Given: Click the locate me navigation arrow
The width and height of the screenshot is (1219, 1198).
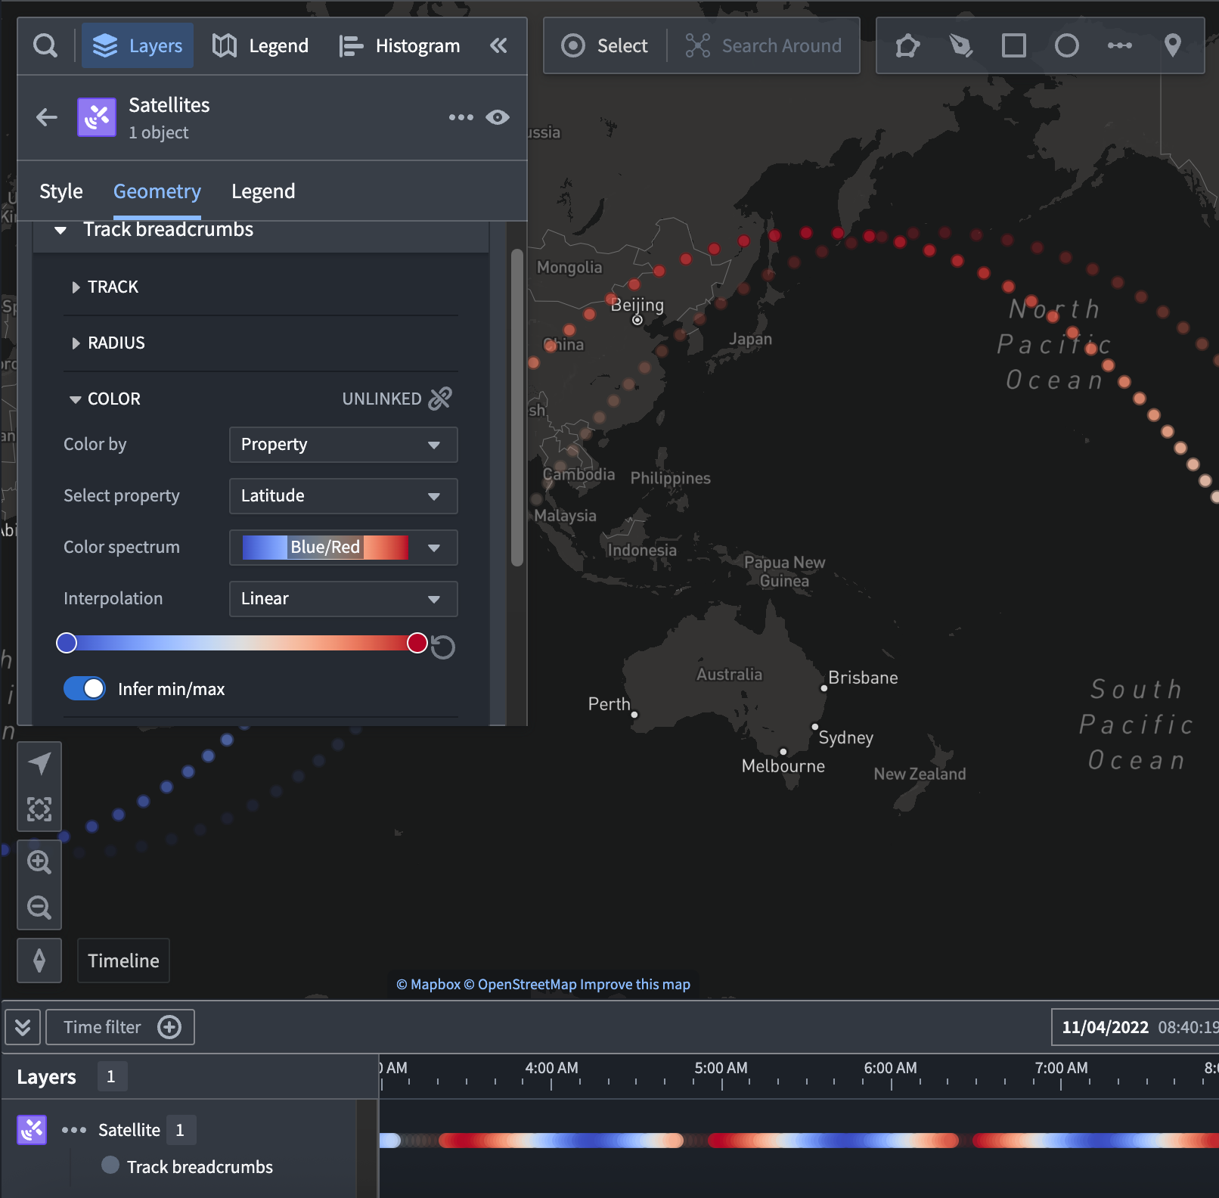Looking at the screenshot, I should pos(39,764).
